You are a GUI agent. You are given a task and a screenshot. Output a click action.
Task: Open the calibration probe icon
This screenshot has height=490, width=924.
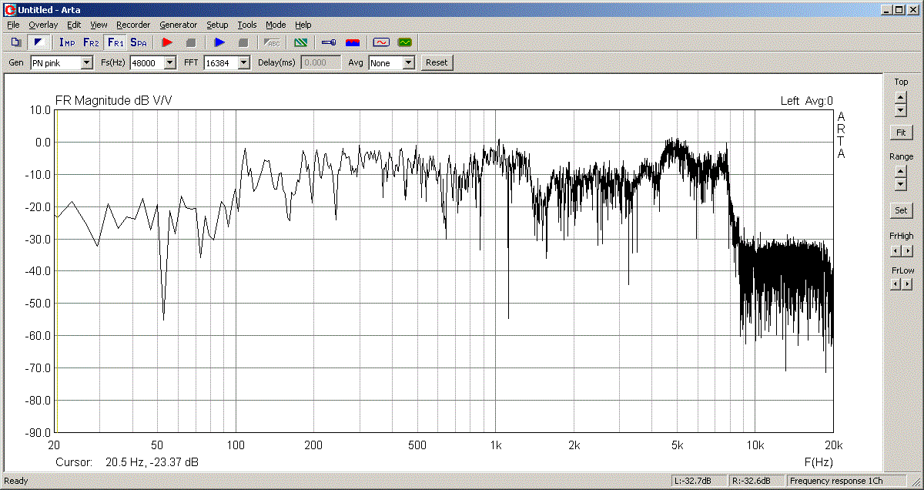pos(329,42)
